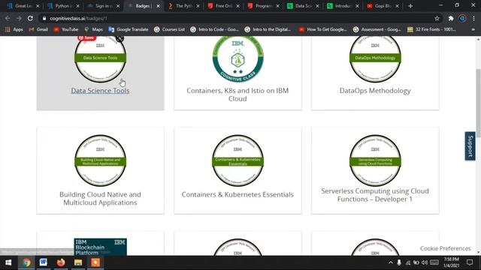Image resolution: width=481 pixels, height=270 pixels.
Task: Go forward in browser history
Action: coord(19,18)
